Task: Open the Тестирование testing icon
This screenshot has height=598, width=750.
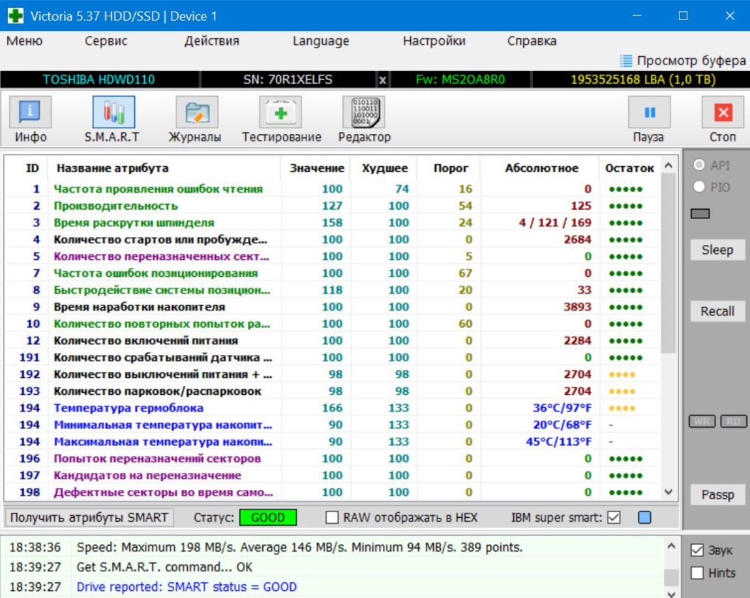Action: point(280,113)
